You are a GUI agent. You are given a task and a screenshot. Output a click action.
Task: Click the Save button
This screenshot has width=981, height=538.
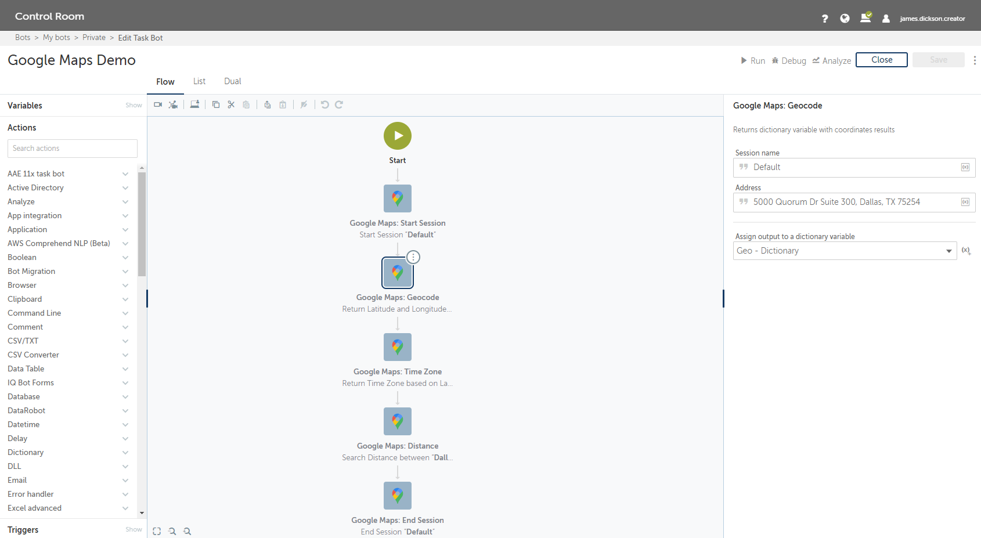point(939,60)
